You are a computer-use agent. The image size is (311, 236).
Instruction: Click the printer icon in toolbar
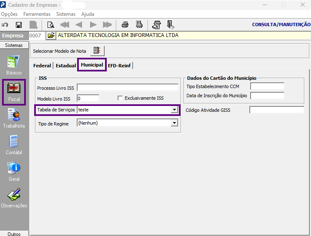click(125, 25)
